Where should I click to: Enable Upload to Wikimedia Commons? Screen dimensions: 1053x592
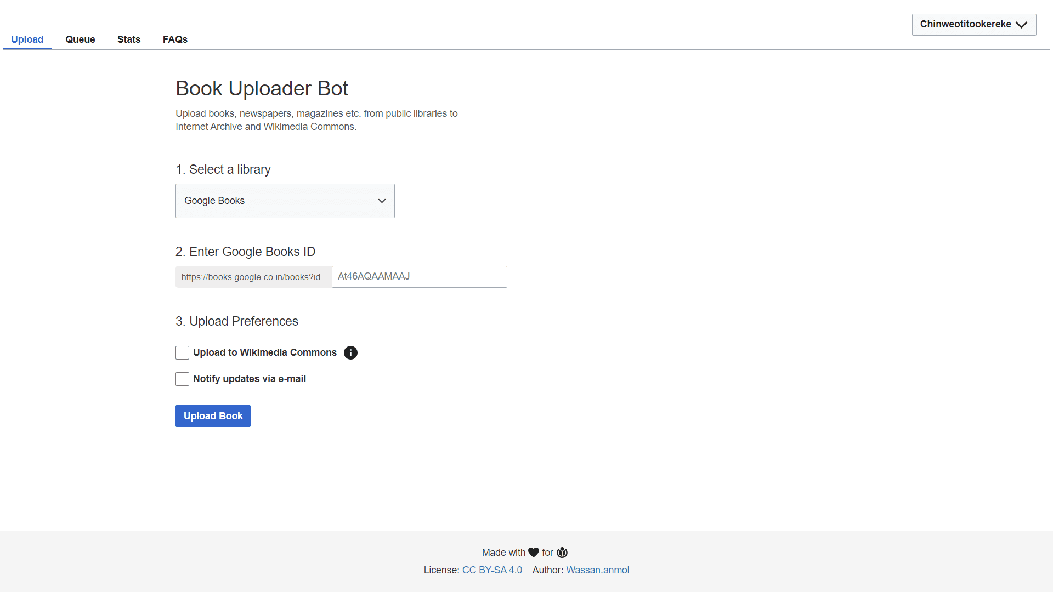[x=182, y=352]
